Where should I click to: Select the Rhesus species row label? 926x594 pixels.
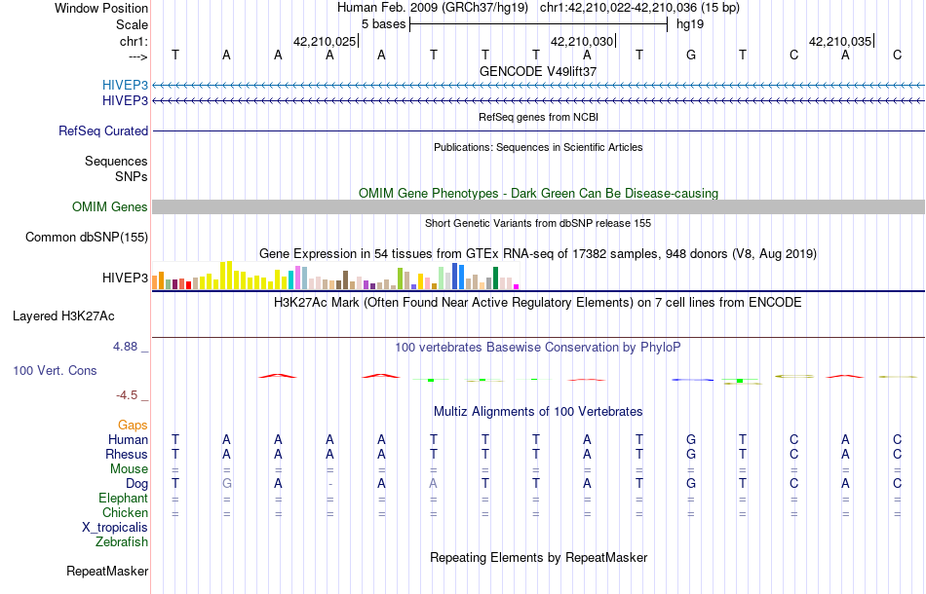coord(127,454)
